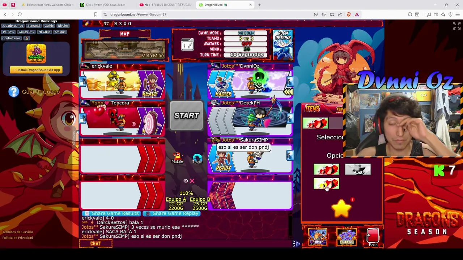This screenshot has width=463, height=260.
Task: Click the browser address bar URL
Action: (138, 14)
